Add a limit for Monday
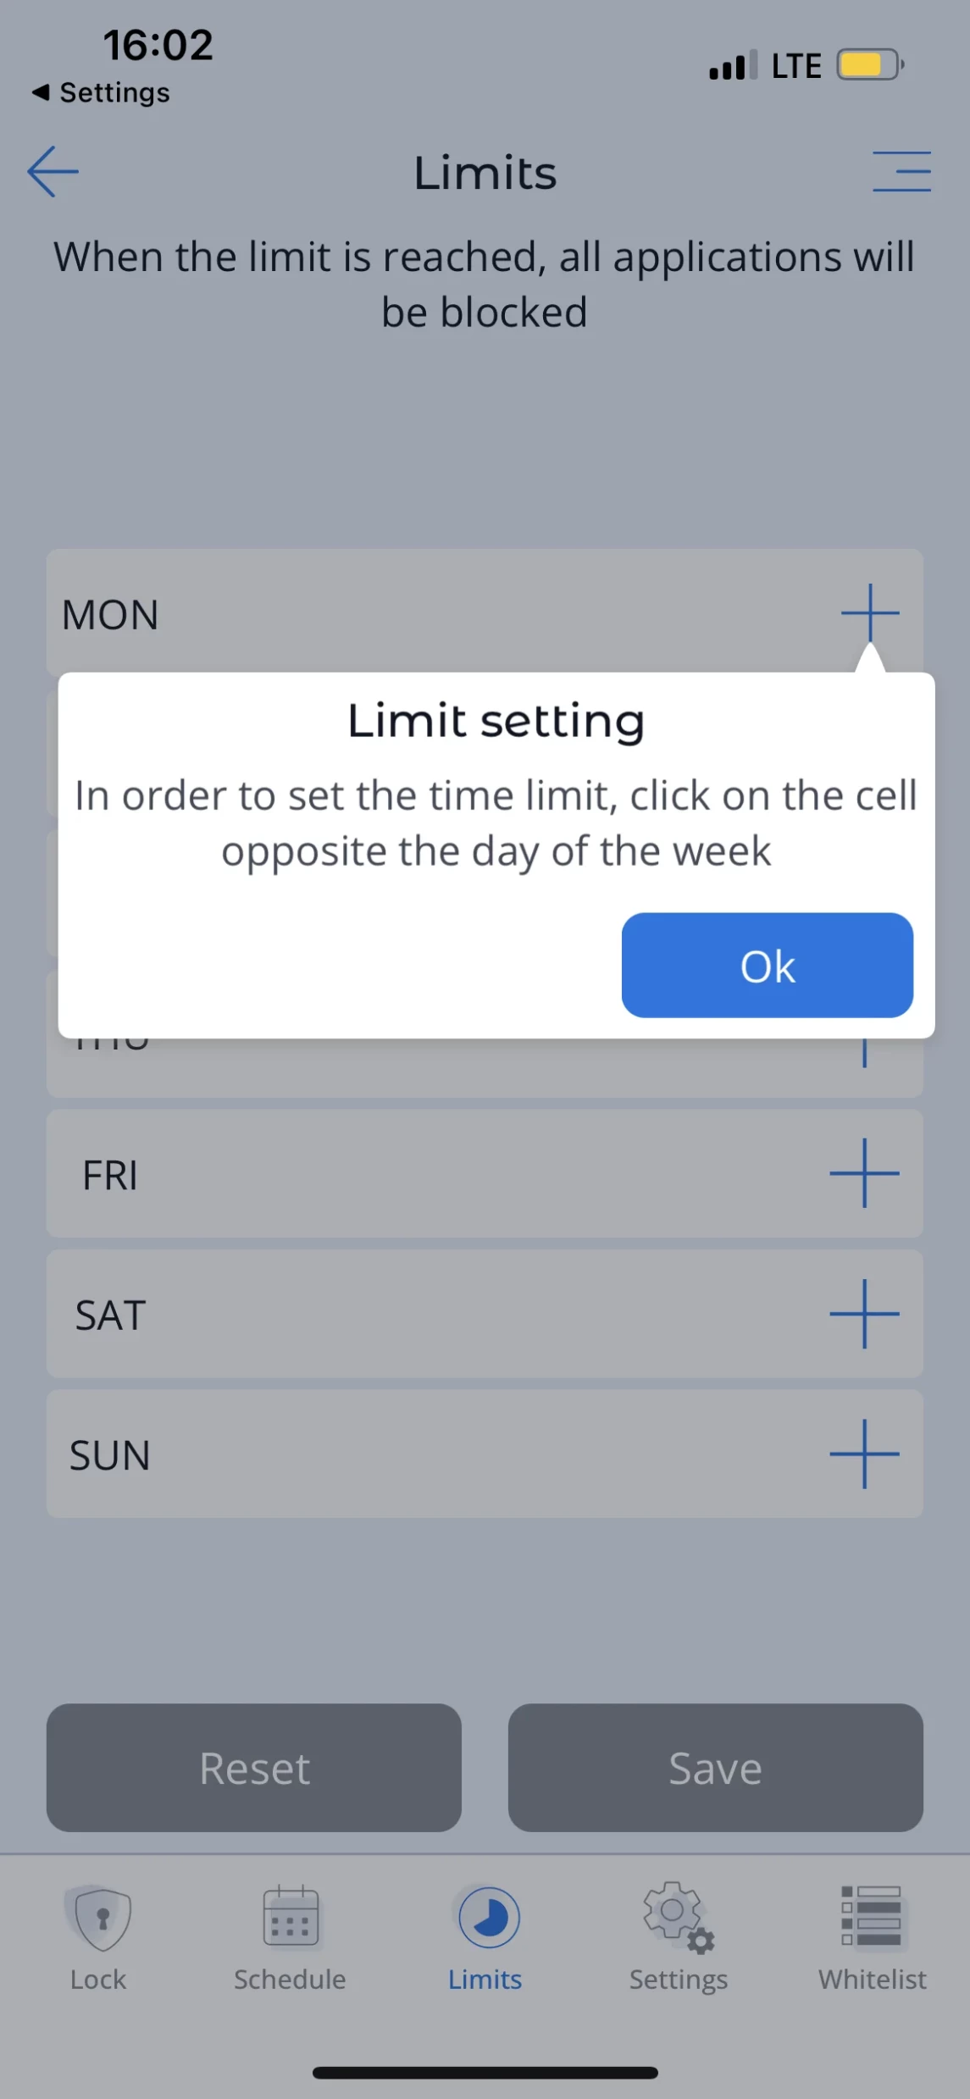Viewport: 970px width, 2099px height. tap(869, 612)
